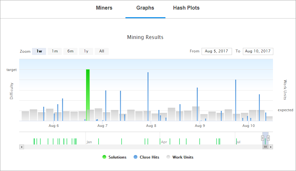Show All data with zoom button
This screenshot has width=296, height=171.
click(101, 51)
